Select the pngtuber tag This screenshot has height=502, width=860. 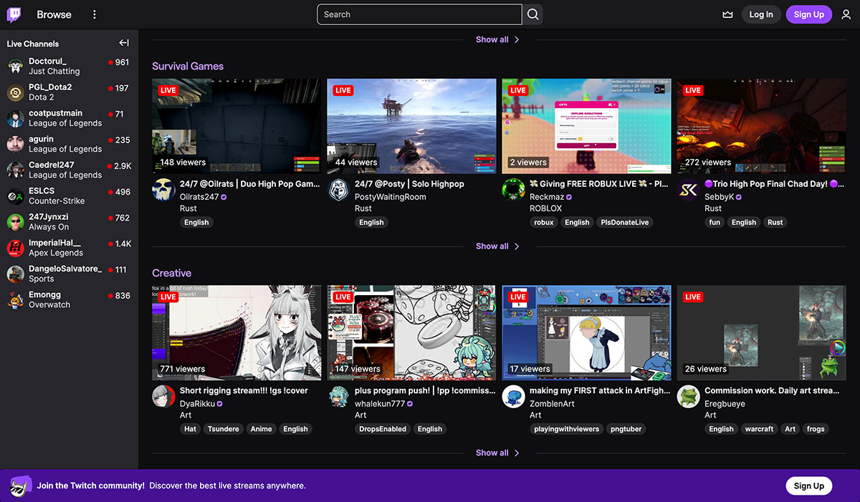(626, 429)
